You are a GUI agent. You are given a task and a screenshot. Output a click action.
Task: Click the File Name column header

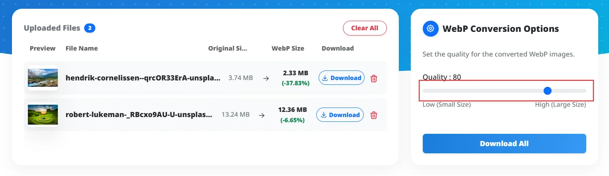click(x=82, y=48)
